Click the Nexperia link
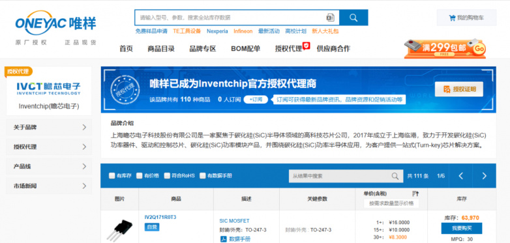This screenshot has width=510, height=243. click(x=217, y=31)
